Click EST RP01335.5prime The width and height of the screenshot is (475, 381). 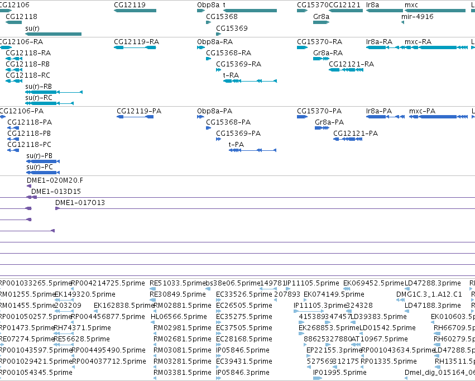point(388,361)
